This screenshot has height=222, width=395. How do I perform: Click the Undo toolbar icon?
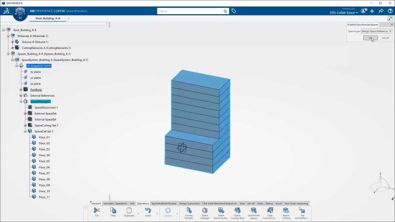click(x=148, y=212)
